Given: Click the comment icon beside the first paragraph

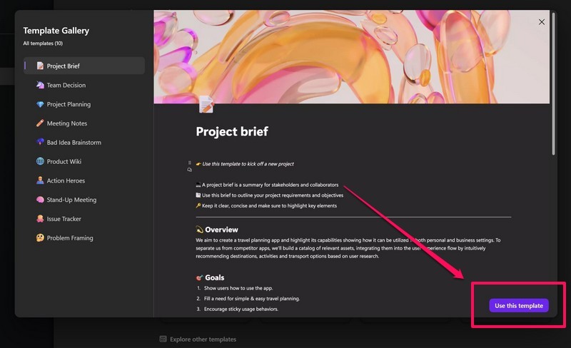Looking at the screenshot, I should 189,170.
